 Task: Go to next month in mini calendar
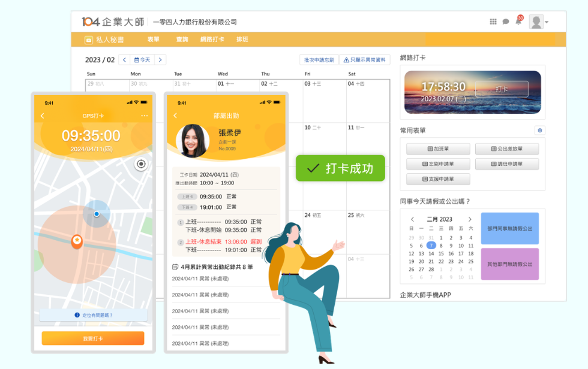coord(470,219)
